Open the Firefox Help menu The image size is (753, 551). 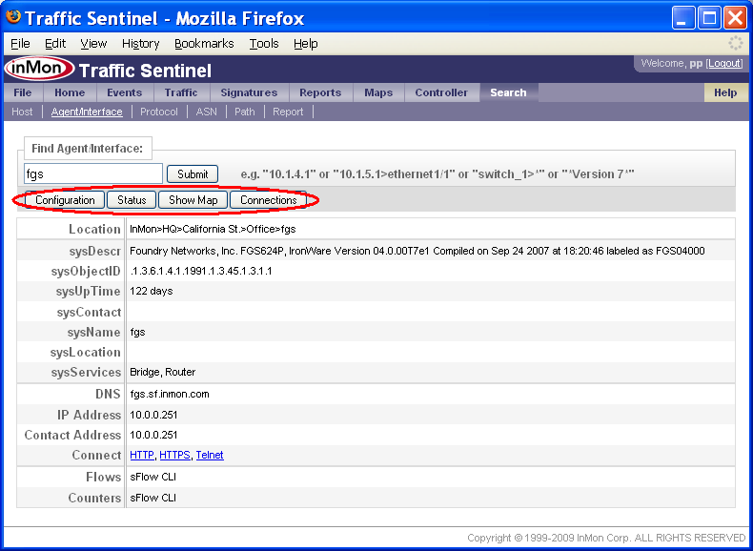[305, 44]
